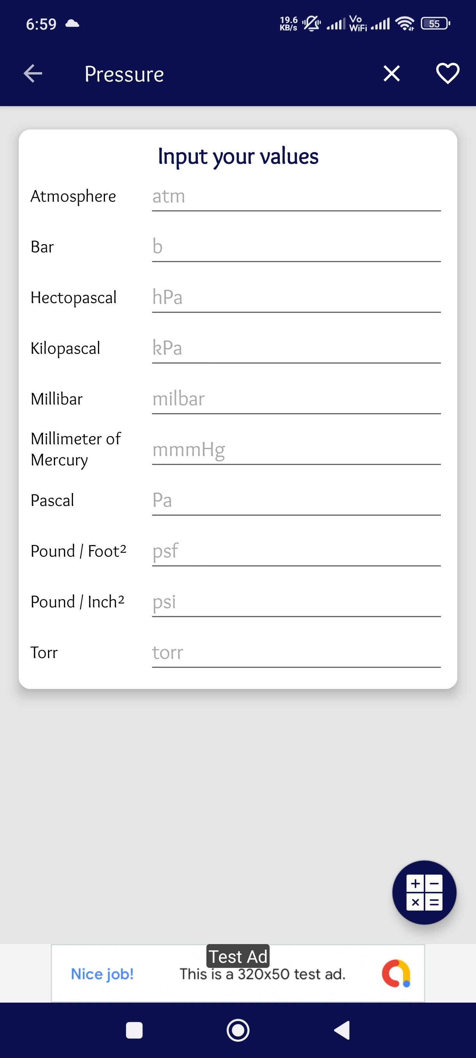Focus the Pascal Pa input field
Image resolution: width=476 pixels, height=1058 pixels.
click(x=296, y=501)
